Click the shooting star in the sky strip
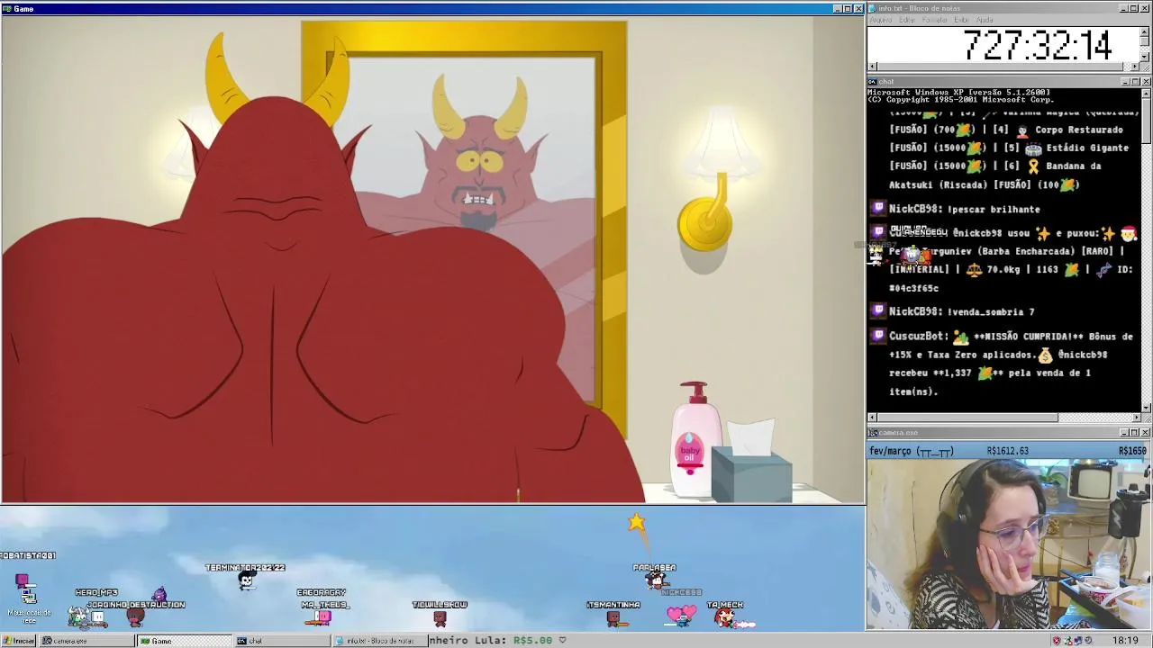Screen dimensions: 1153x648 [637, 523]
